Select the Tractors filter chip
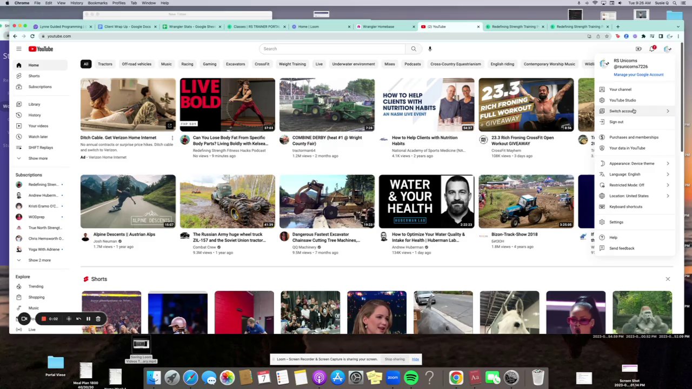Screen dimensions: 692x389 pos(105,64)
